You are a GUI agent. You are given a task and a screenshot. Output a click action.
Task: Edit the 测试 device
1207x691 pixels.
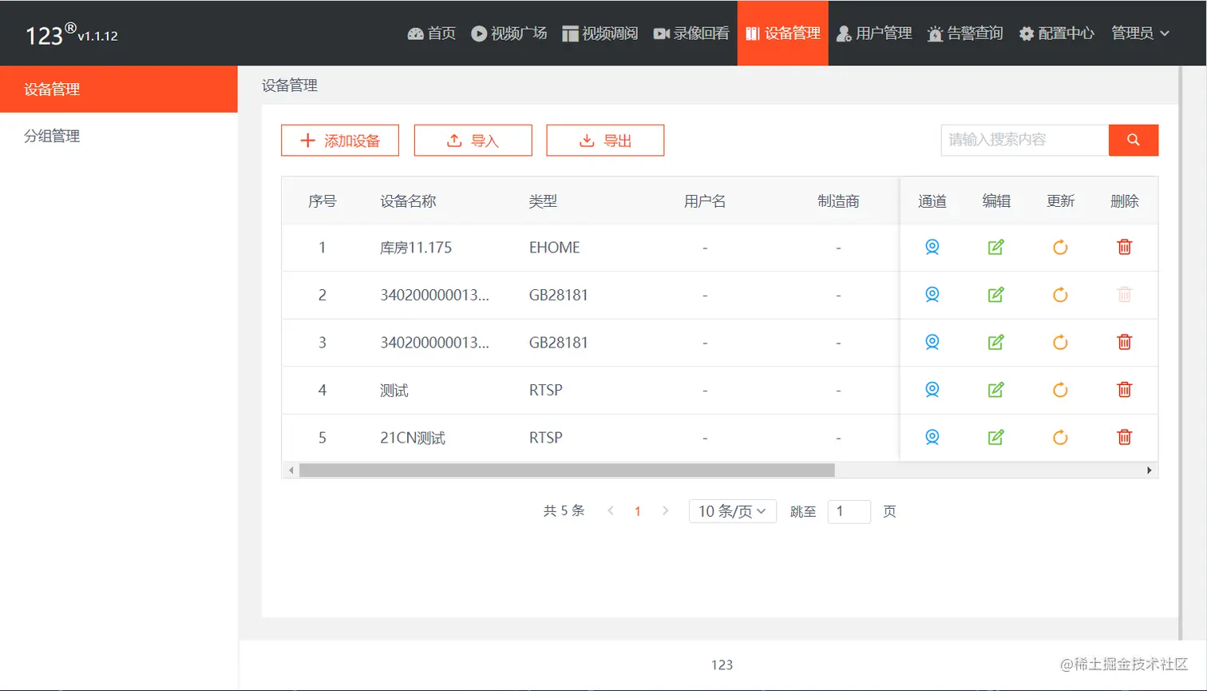[995, 390]
